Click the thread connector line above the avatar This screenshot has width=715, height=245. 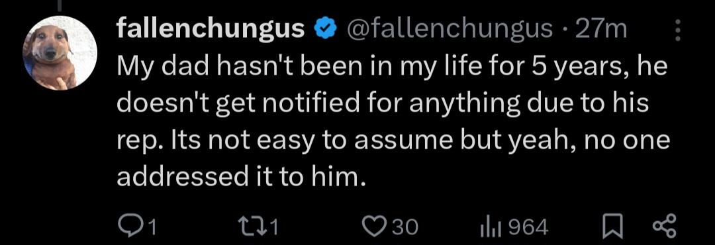pos(60,5)
